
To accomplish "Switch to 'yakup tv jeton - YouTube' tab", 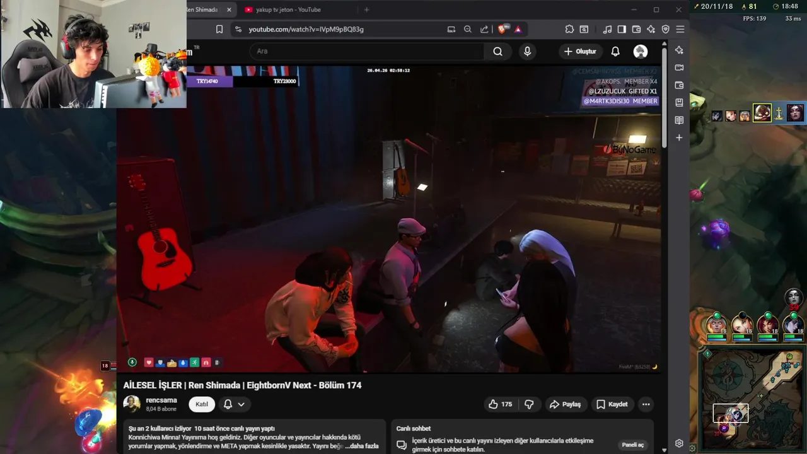I will click(x=289, y=9).
